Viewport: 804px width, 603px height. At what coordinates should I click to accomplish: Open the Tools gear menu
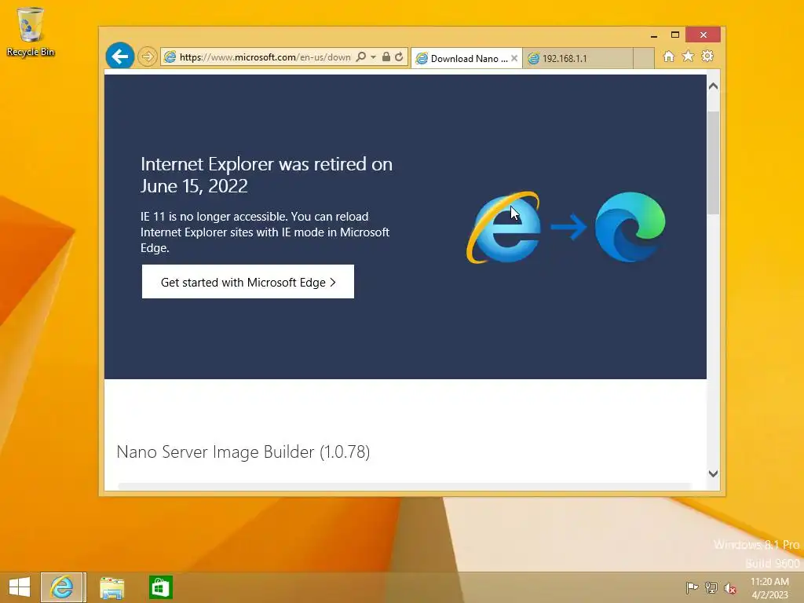click(707, 56)
